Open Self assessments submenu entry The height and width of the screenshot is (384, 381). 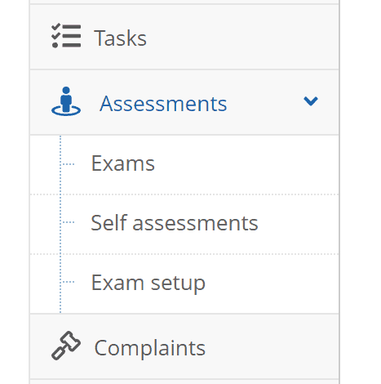(175, 223)
